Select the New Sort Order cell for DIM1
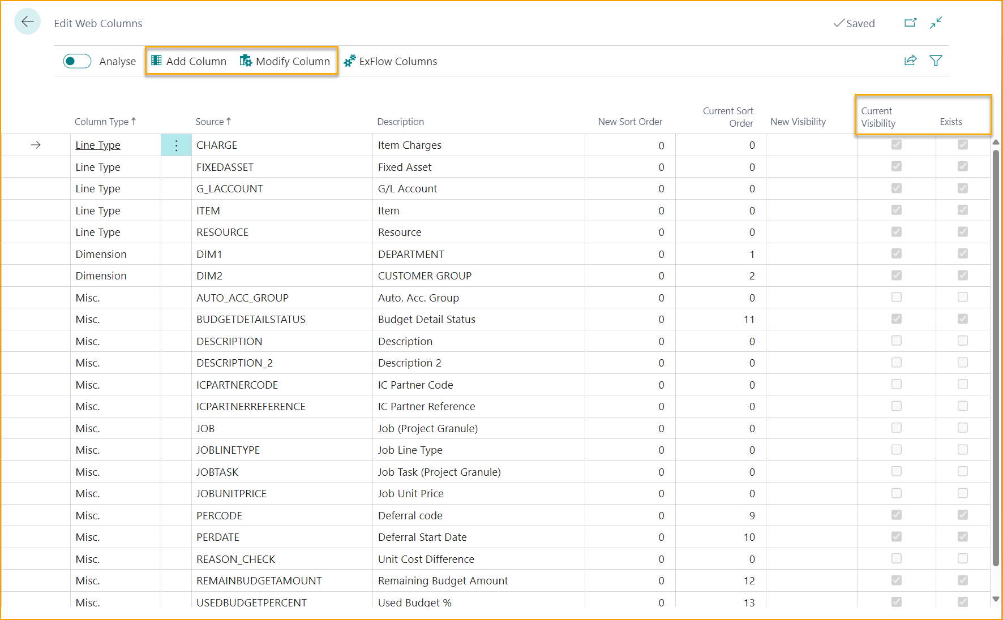Screen dimensions: 1003x620 click(630, 255)
